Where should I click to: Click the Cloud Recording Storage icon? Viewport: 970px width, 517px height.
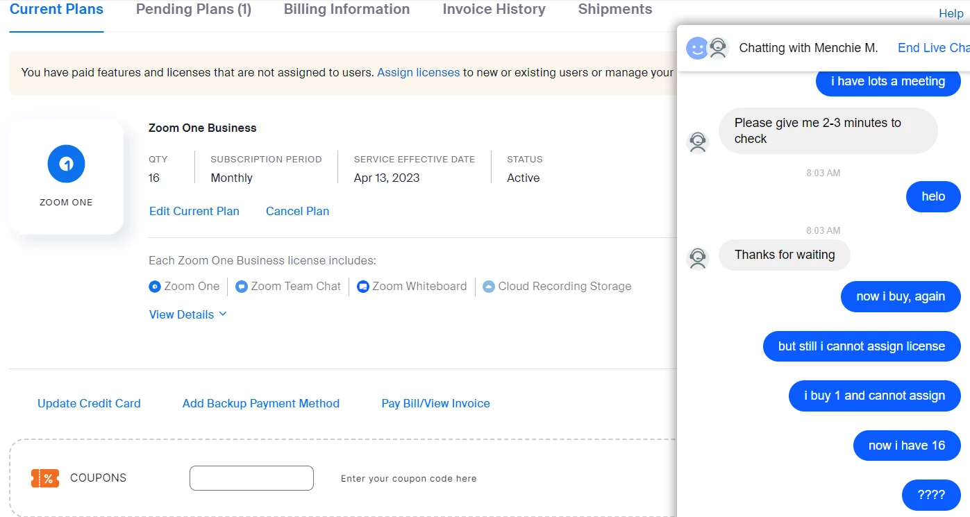click(x=489, y=286)
